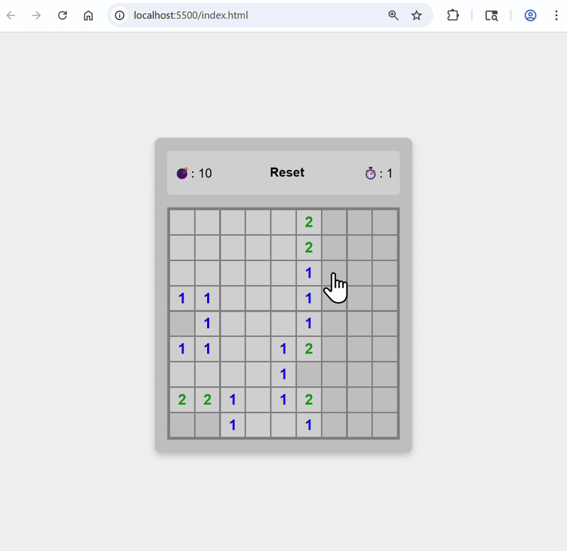Click the home icon in the toolbar
The image size is (567, 551).
pos(88,15)
